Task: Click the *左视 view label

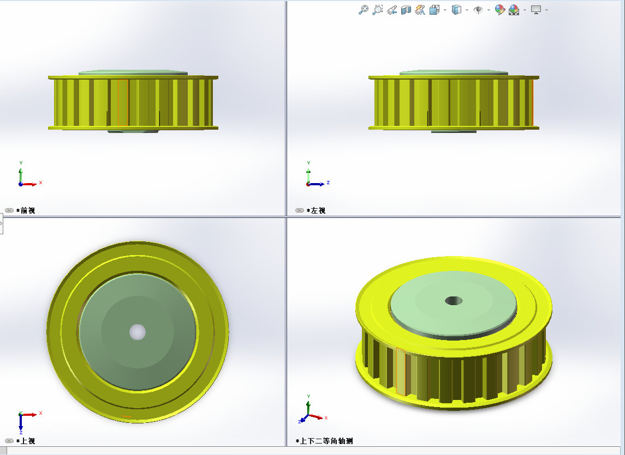Action: [x=316, y=210]
